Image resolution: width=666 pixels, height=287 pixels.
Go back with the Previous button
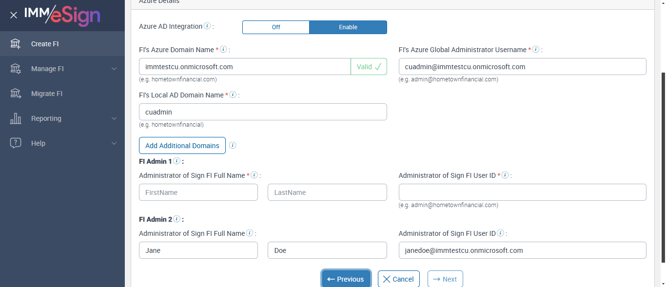[346, 279]
